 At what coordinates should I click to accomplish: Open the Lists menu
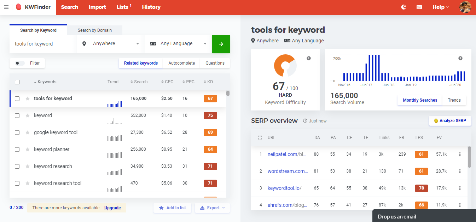coord(124,7)
